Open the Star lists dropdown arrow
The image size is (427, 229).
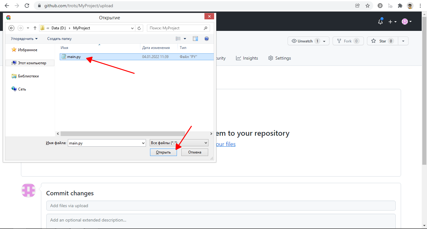(x=403, y=41)
